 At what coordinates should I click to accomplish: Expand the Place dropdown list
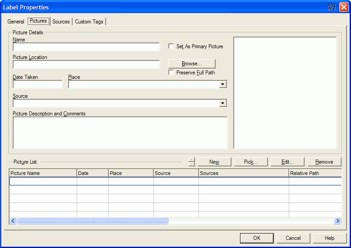222,84
